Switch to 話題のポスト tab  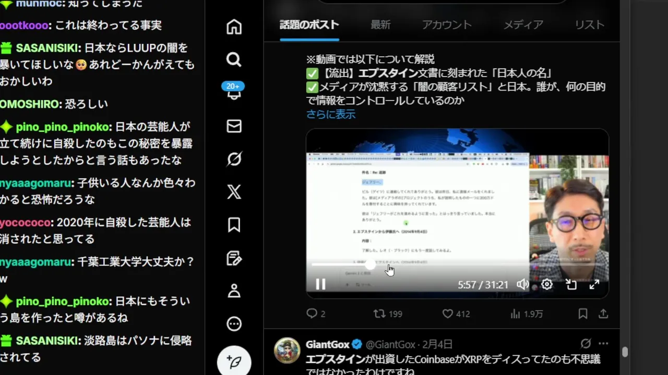tap(309, 24)
